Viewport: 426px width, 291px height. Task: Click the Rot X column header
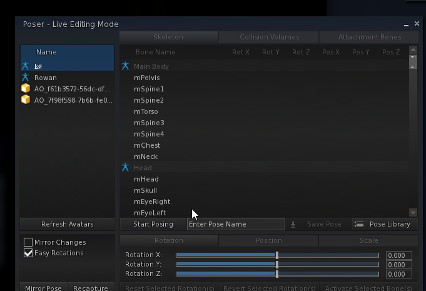[x=240, y=52]
